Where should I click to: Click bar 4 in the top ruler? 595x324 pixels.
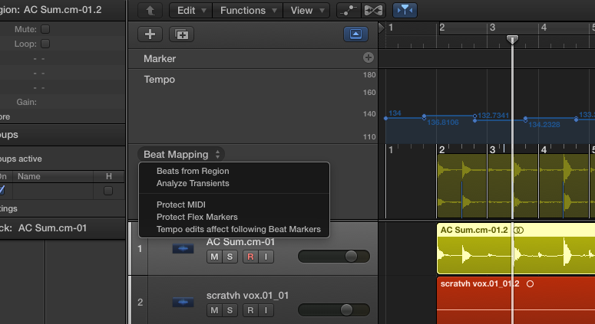tap(544, 28)
